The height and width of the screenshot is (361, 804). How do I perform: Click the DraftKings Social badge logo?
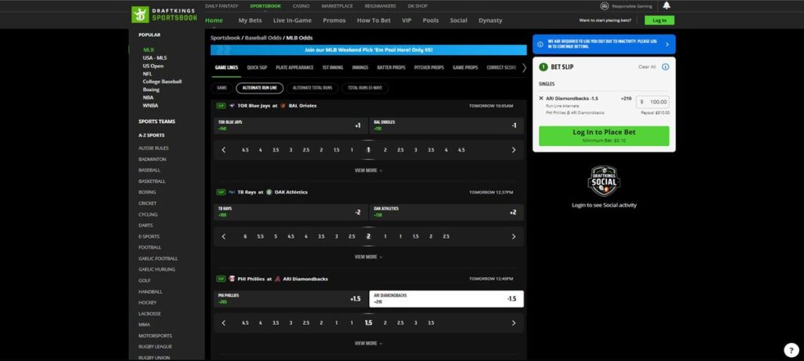(604, 181)
